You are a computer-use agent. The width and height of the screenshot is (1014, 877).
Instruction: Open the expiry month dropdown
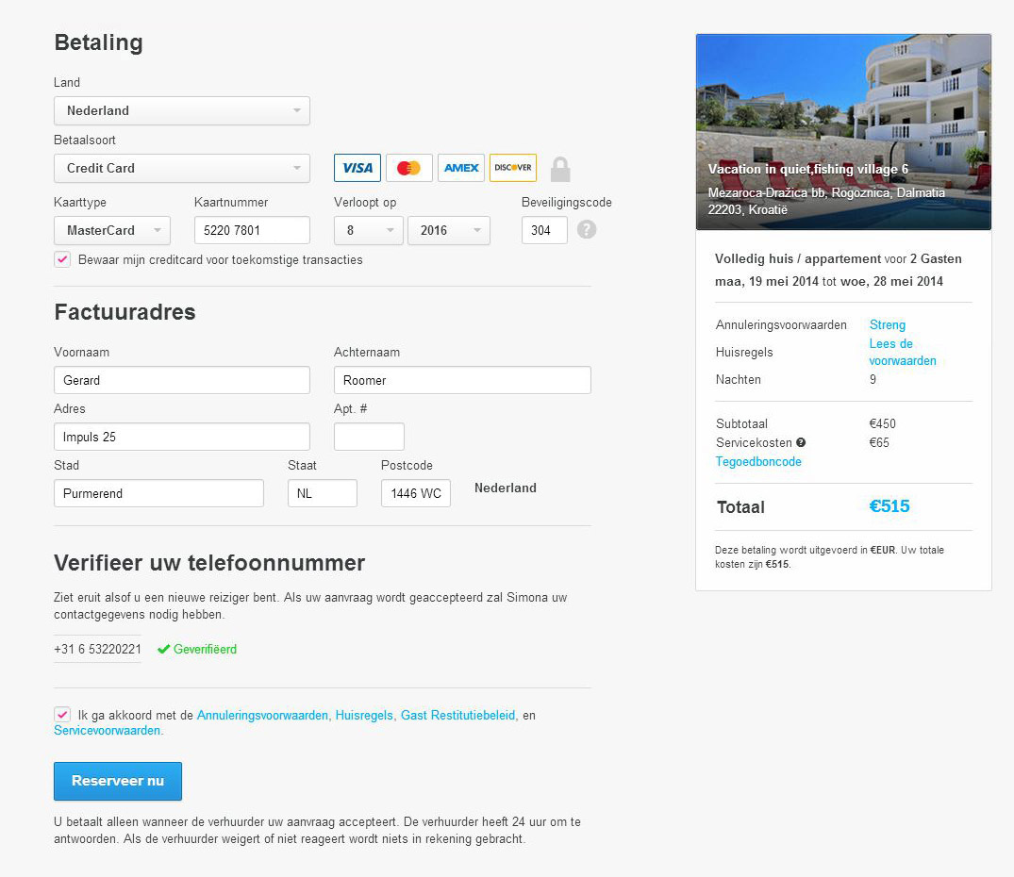pos(368,230)
